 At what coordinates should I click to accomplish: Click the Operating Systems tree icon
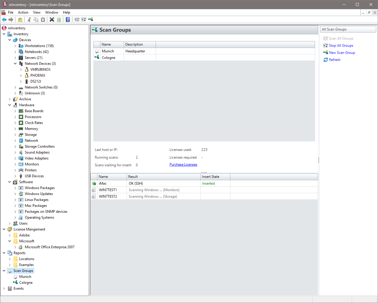(x=21, y=217)
